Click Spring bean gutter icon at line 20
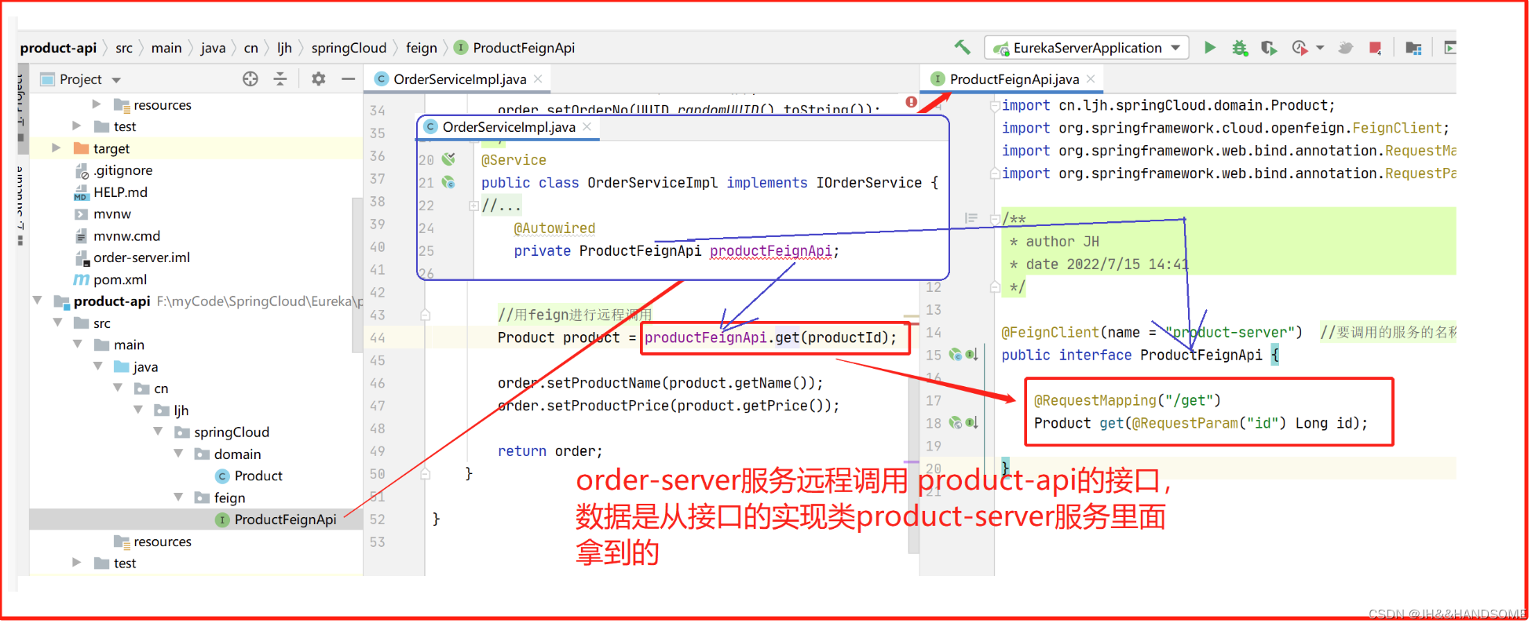 click(x=448, y=159)
